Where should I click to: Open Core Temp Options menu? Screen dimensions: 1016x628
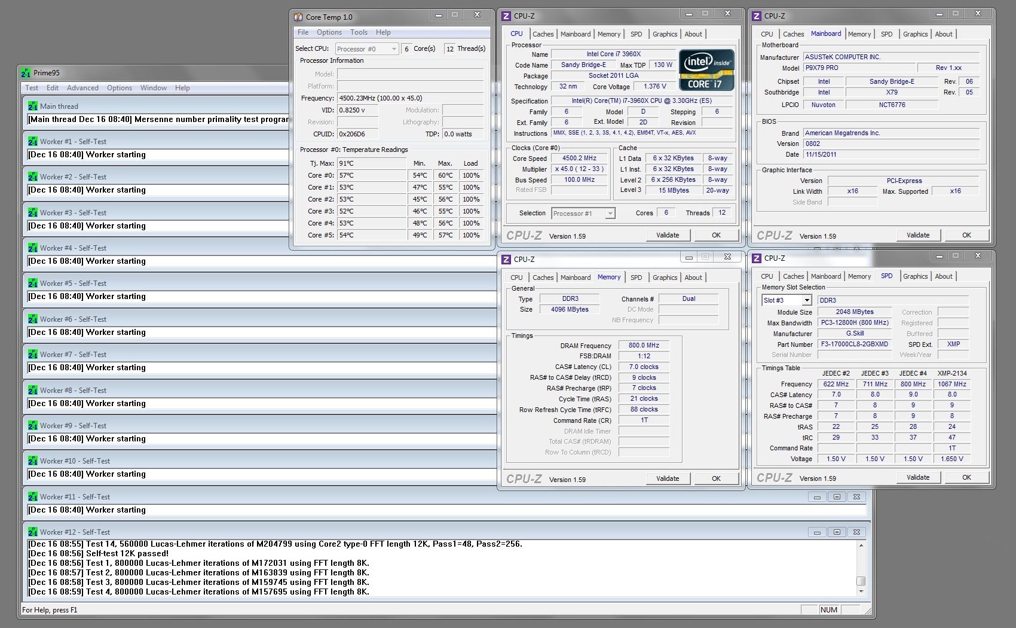[329, 32]
